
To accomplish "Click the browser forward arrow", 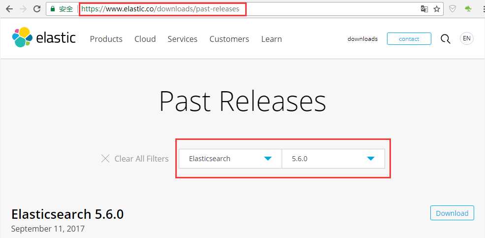I will (x=23, y=9).
